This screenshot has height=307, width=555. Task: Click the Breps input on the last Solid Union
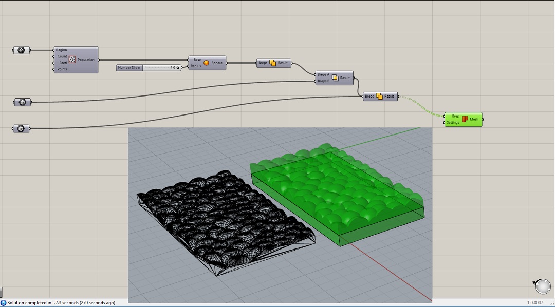pos(369,96)
